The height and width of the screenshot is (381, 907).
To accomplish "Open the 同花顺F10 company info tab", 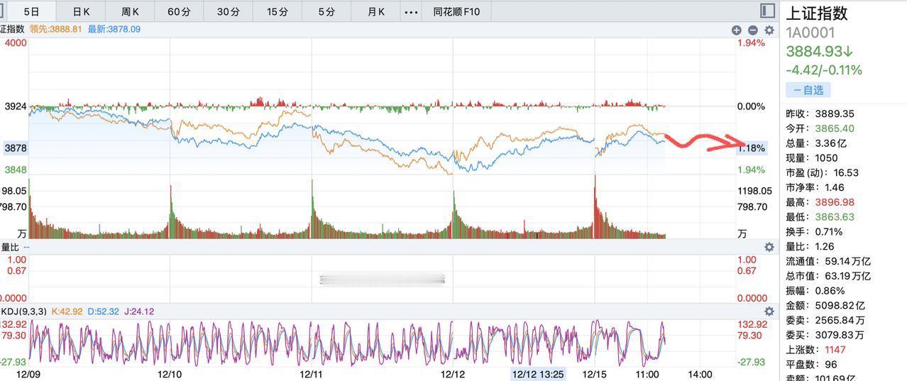I will click(456, 11).
